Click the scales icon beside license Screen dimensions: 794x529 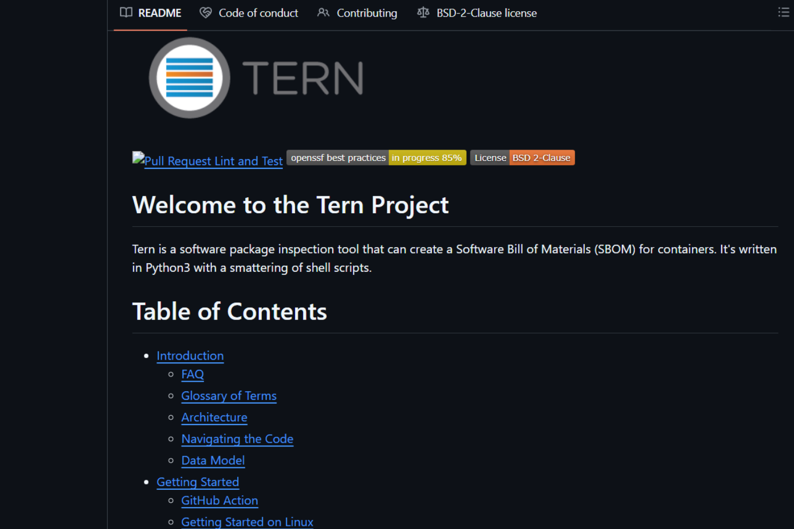click(423, 13)
